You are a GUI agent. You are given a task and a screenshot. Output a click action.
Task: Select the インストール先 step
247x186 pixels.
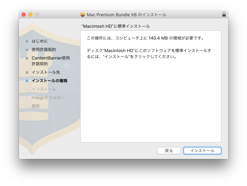[46, 72]
